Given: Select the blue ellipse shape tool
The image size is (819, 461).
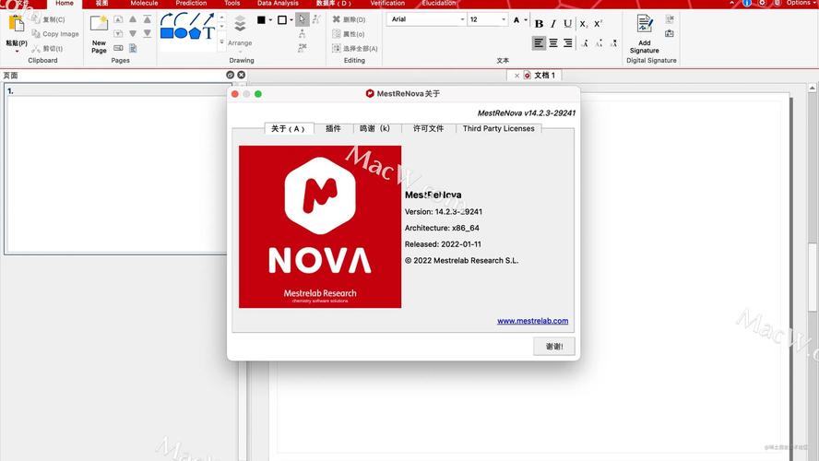Looking at the screenshot, I should (x=181, y=33).
